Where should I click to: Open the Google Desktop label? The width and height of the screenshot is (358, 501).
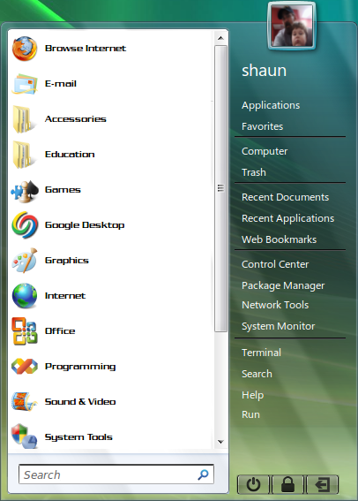tap(85, 225)
